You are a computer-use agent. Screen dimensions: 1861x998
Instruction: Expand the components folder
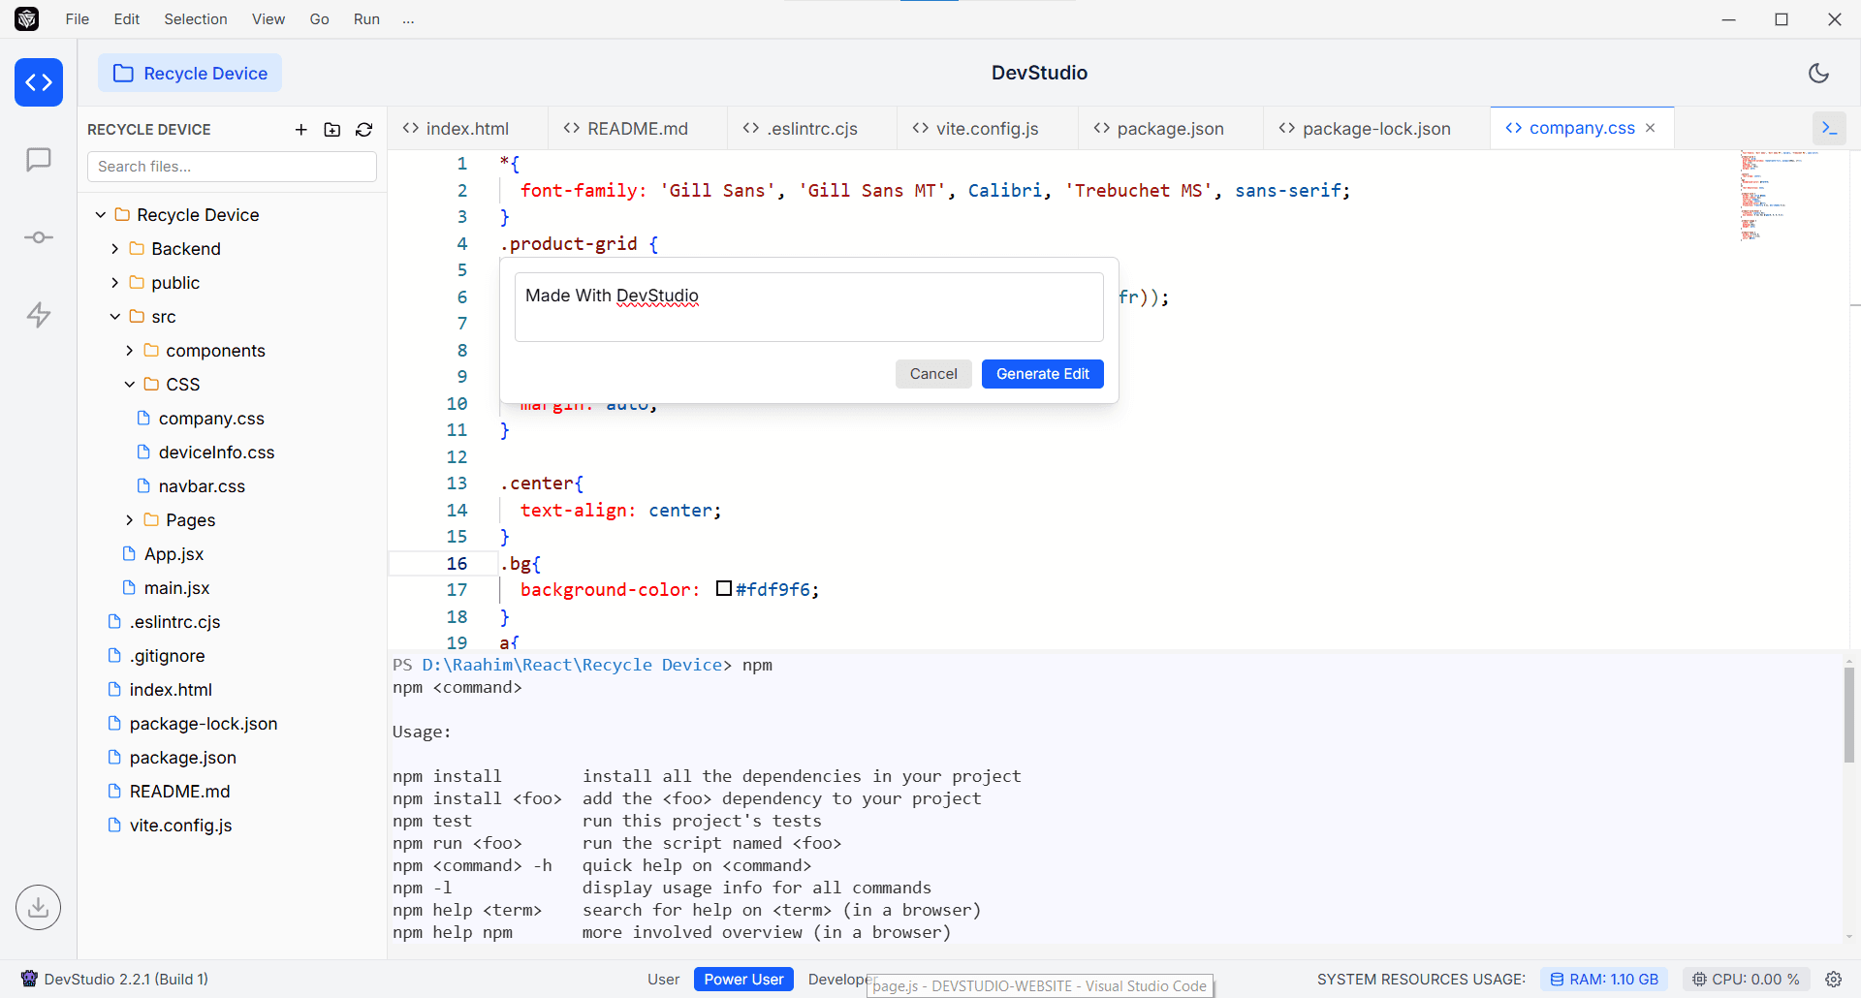point(130,351)
